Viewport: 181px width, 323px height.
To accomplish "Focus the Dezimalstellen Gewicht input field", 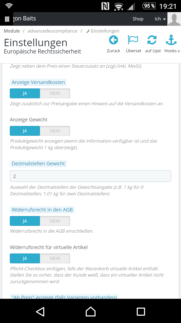I will [90, 176].
